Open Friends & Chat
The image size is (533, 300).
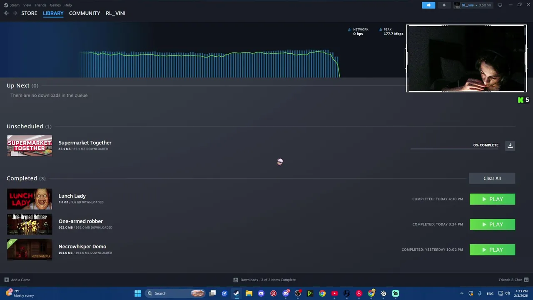[x=510, y=280]
